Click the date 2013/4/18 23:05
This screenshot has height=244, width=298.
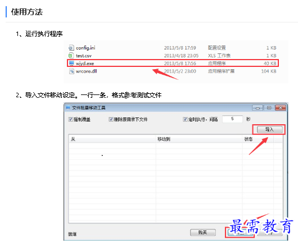pyautogui.click(x=181, y=56)
